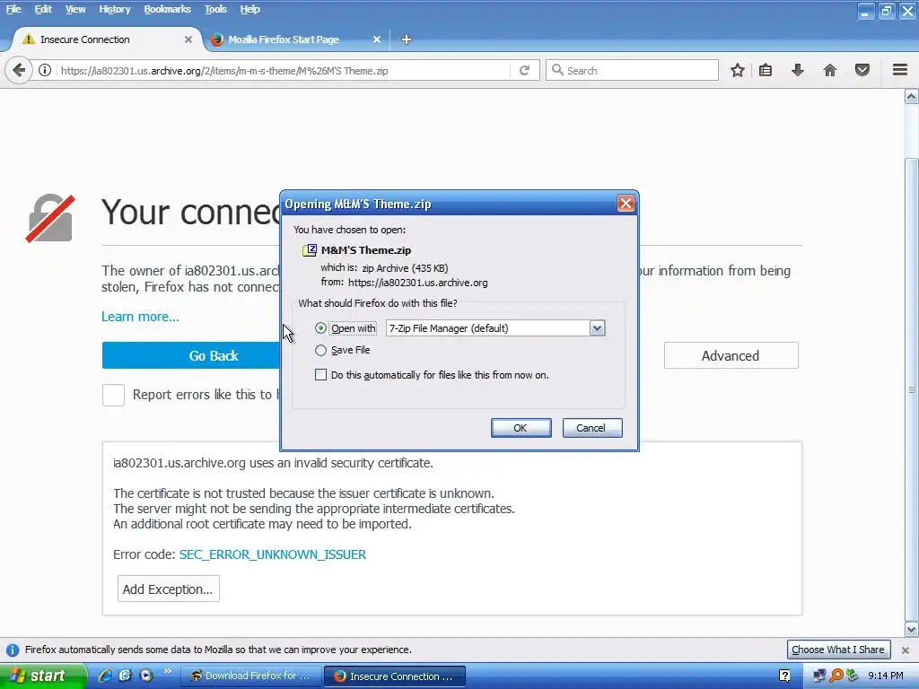The image size is (919, 689).
Task: Click the blue Go Back button
Action: 191,355
